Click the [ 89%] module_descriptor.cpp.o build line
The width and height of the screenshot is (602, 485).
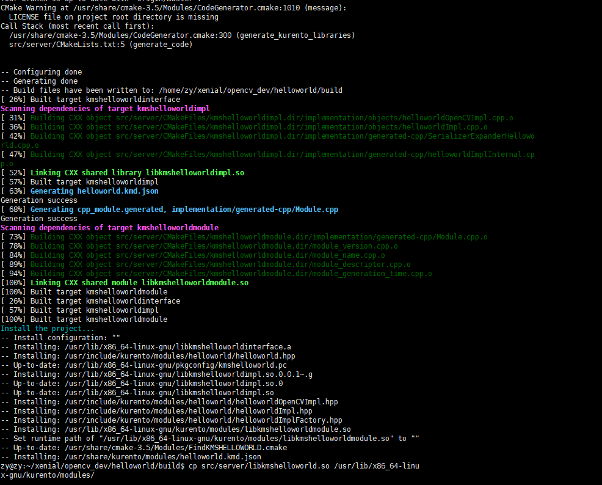pos(206,264)
